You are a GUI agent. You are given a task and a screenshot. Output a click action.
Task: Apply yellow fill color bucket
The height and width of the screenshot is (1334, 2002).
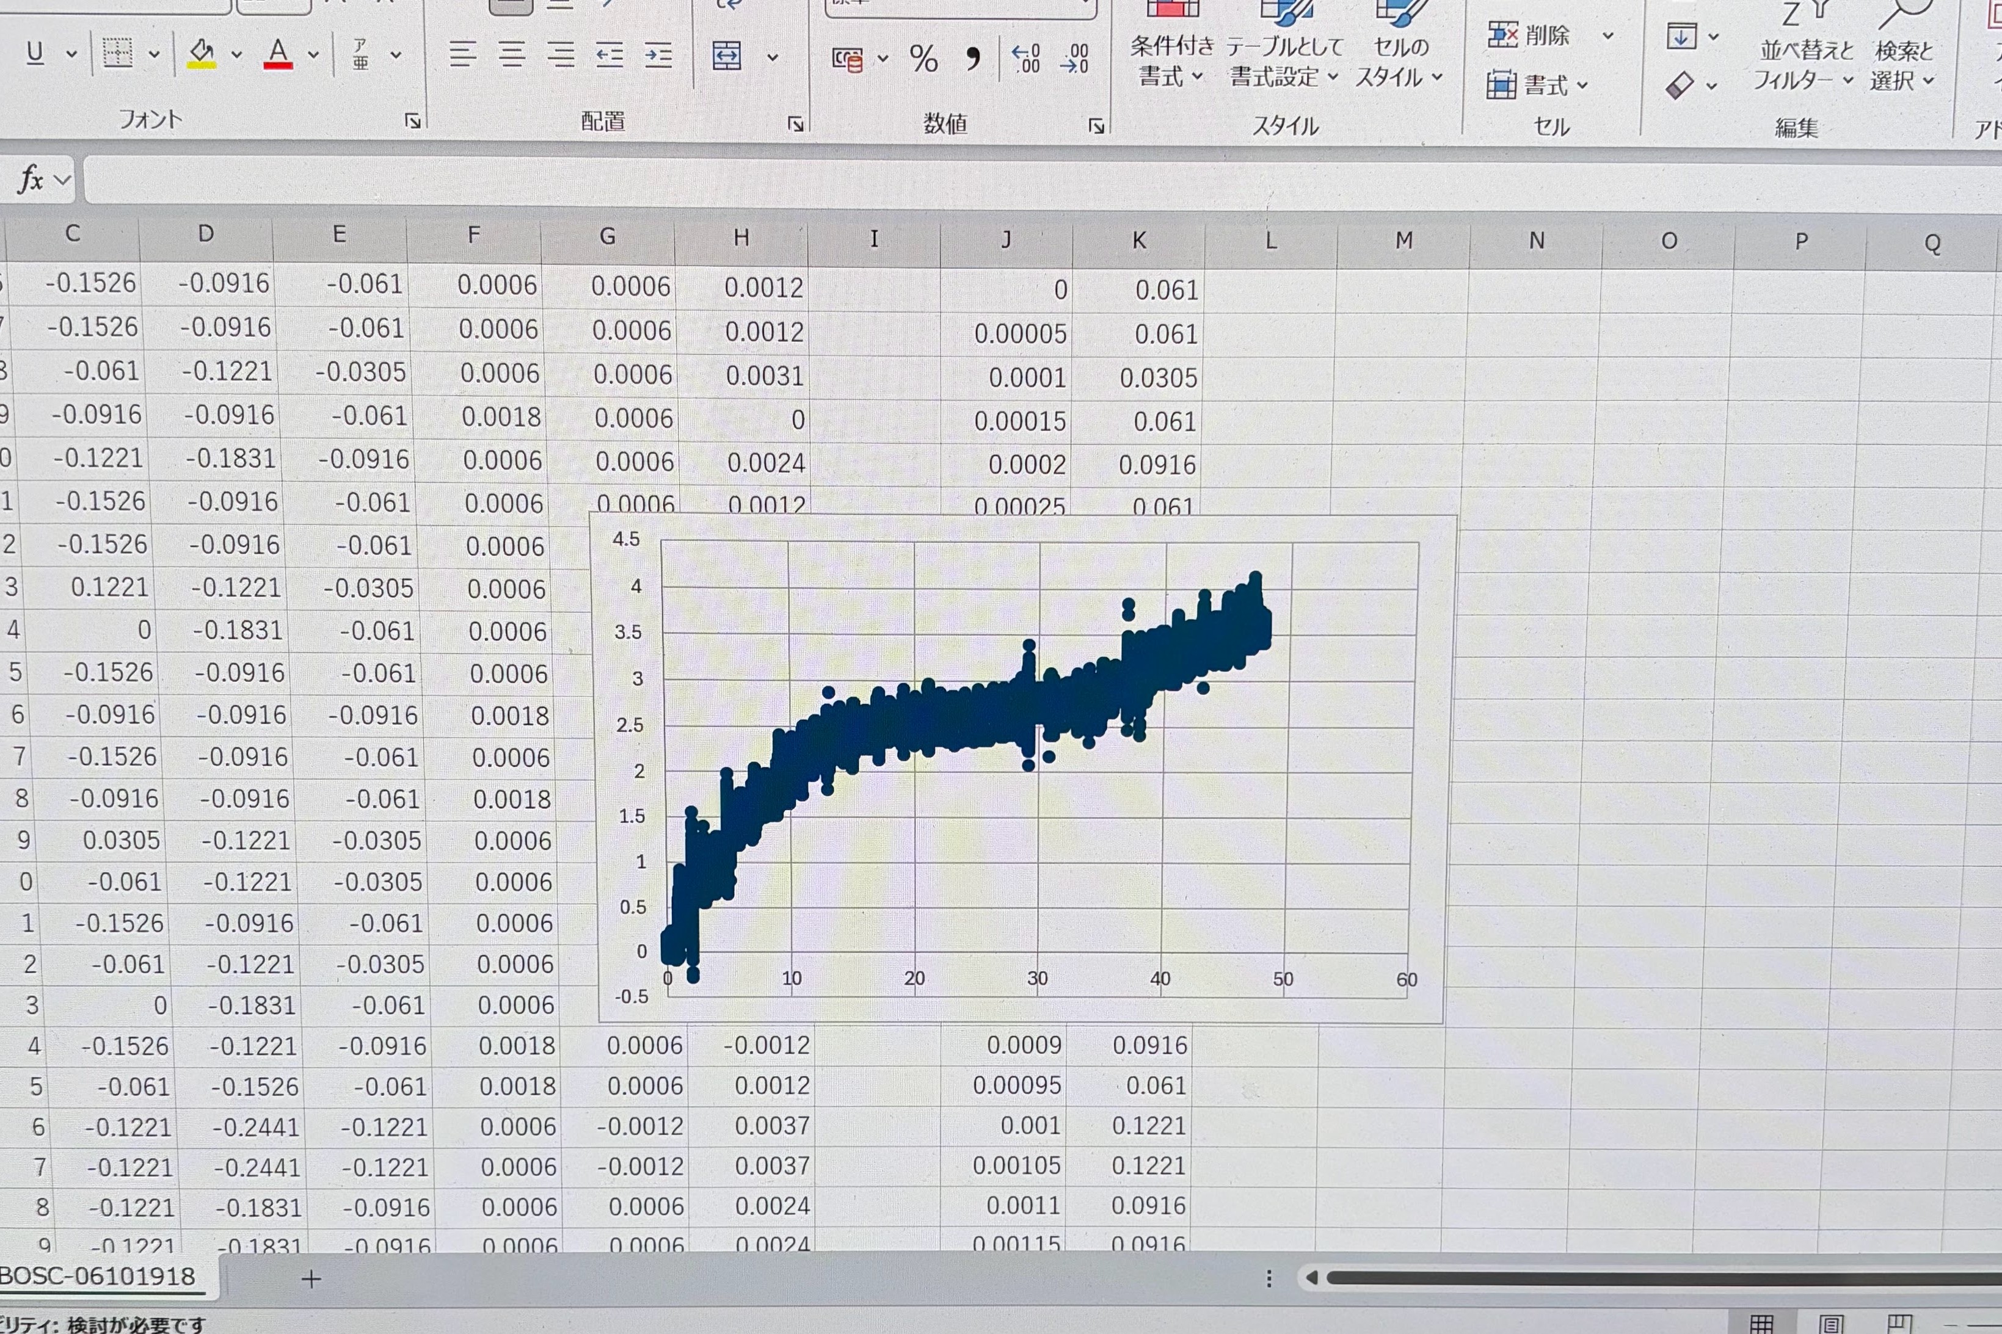coord(202,54)
